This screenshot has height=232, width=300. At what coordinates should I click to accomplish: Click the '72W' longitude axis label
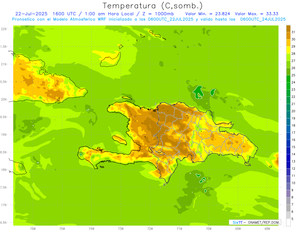click(150, 228)
